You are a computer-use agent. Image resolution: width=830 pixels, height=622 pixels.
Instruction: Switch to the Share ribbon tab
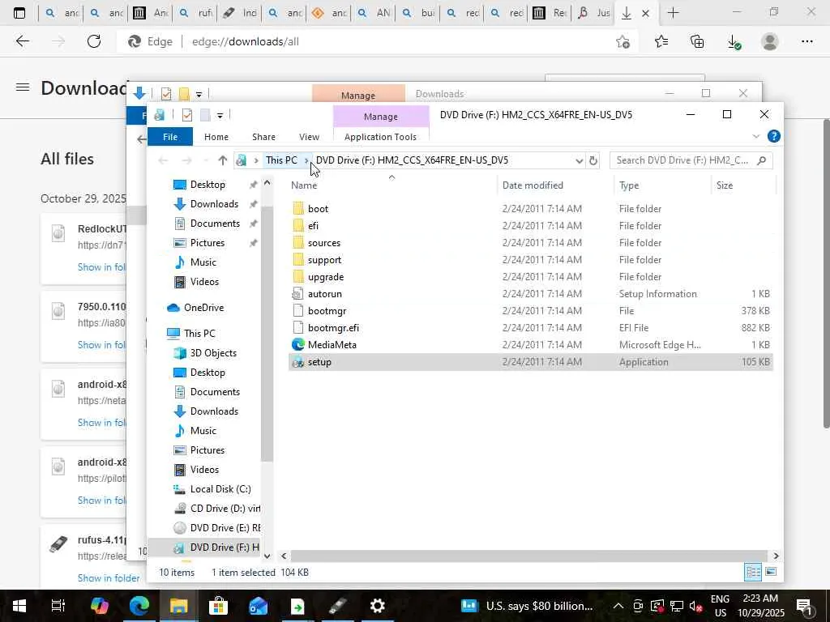263,136
